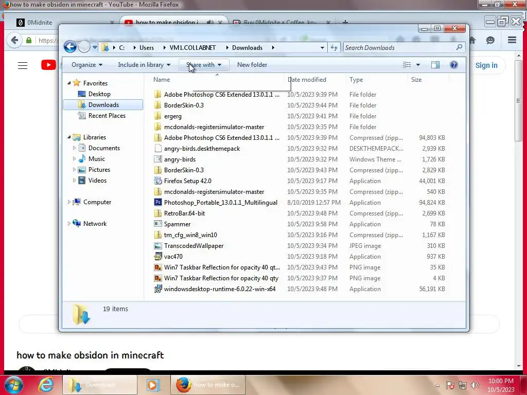The width and height of the screenshot is (527, 395).
Task: Select the Firefox Setup 42.0 installer icon
Action: tap(157, 181)
